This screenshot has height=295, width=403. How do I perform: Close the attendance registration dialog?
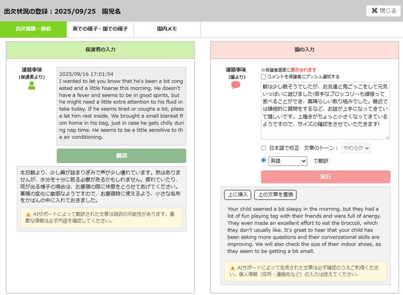point(383,11)
